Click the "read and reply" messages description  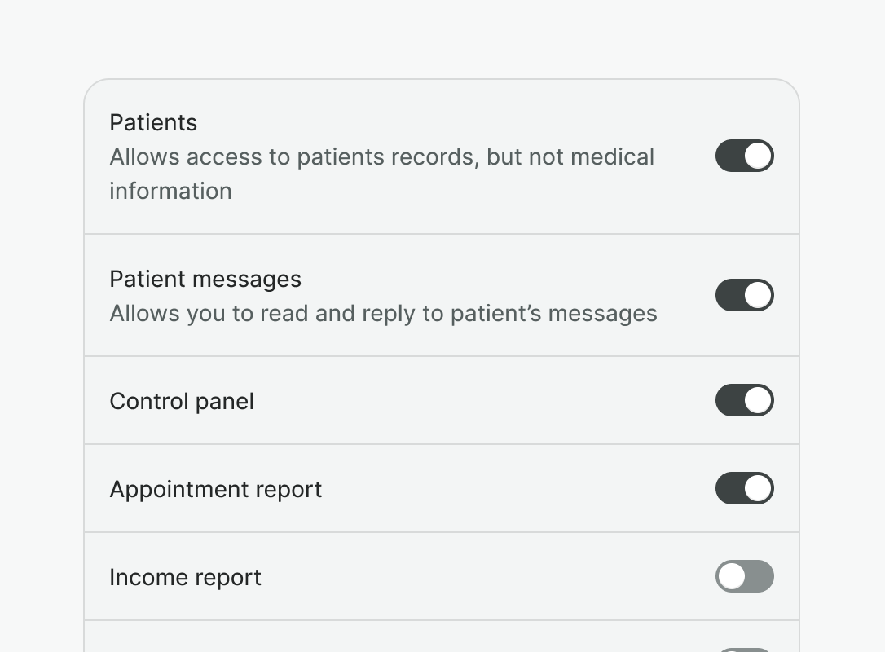[383, 313]
